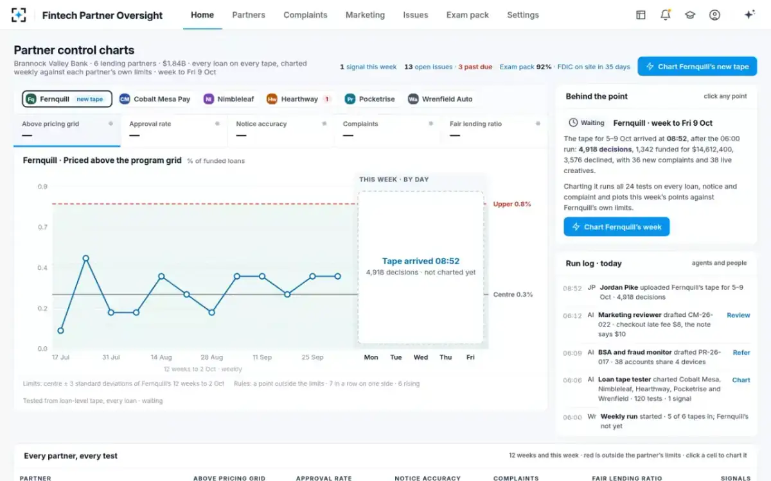
Task: Click the Chart Fernquill's new tape button
Action: [697, 66]
